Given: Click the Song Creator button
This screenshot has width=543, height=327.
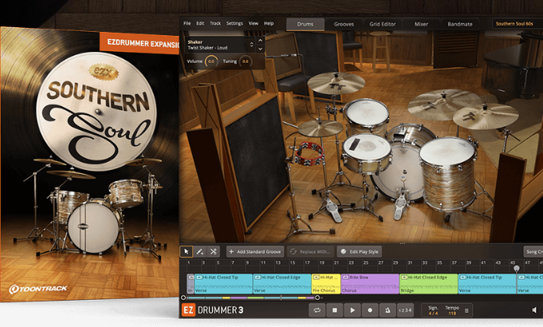Looking at the screenshot, I should click(x=533, y=251).
